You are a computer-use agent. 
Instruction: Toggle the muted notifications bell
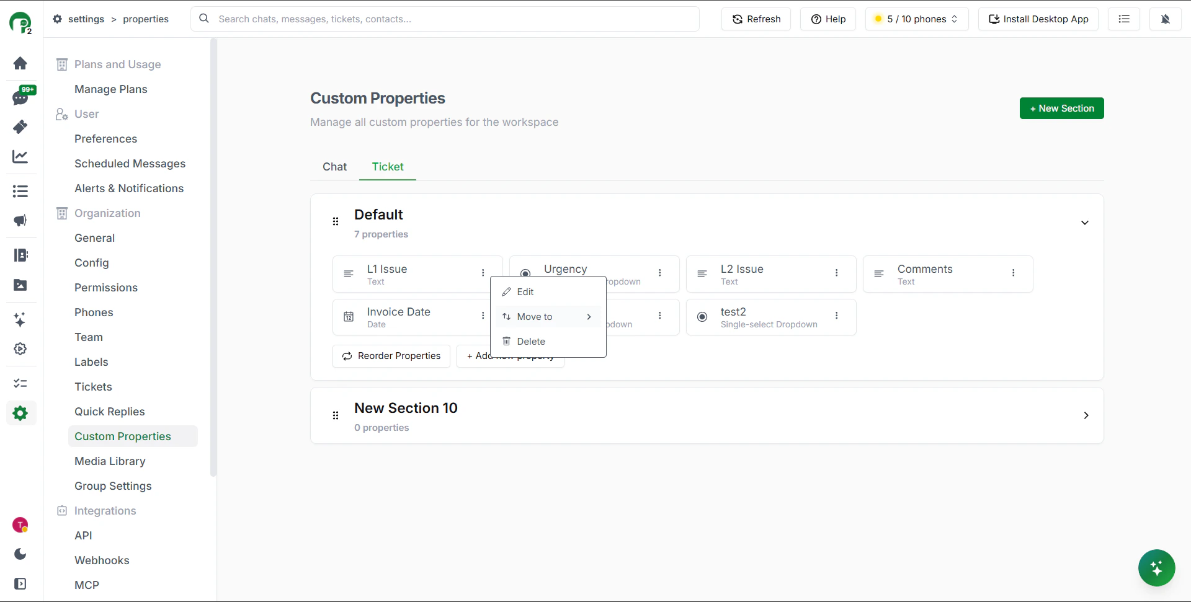(1165, 19)
